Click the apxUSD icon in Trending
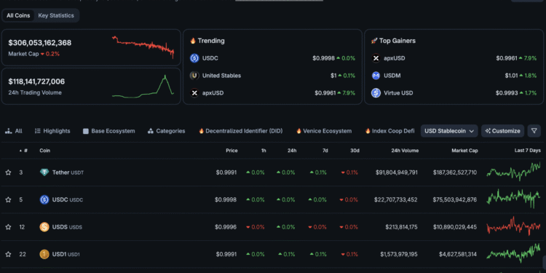Screen dimensions: 546x273 pyautogui.click(x=194, y=93)
